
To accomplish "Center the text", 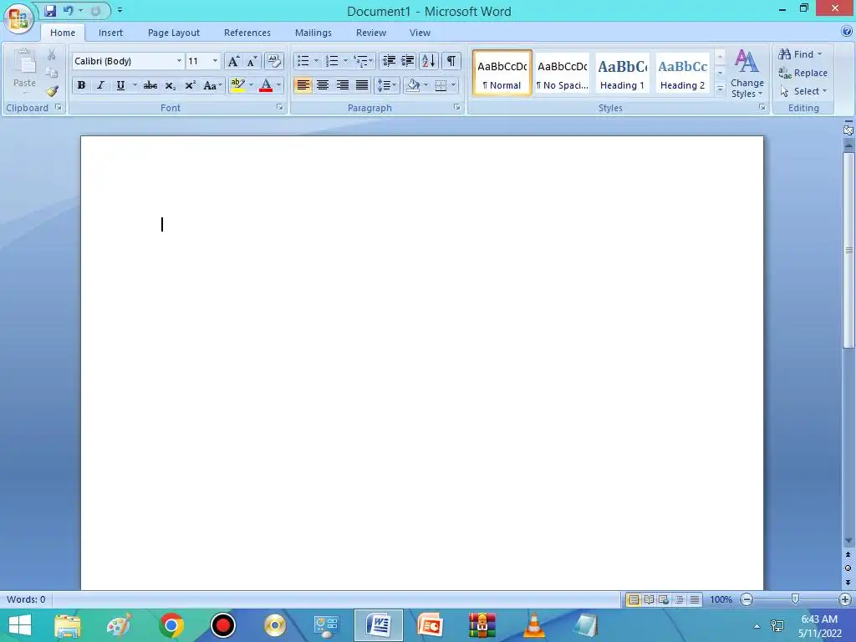I will (x=323, y=85).
